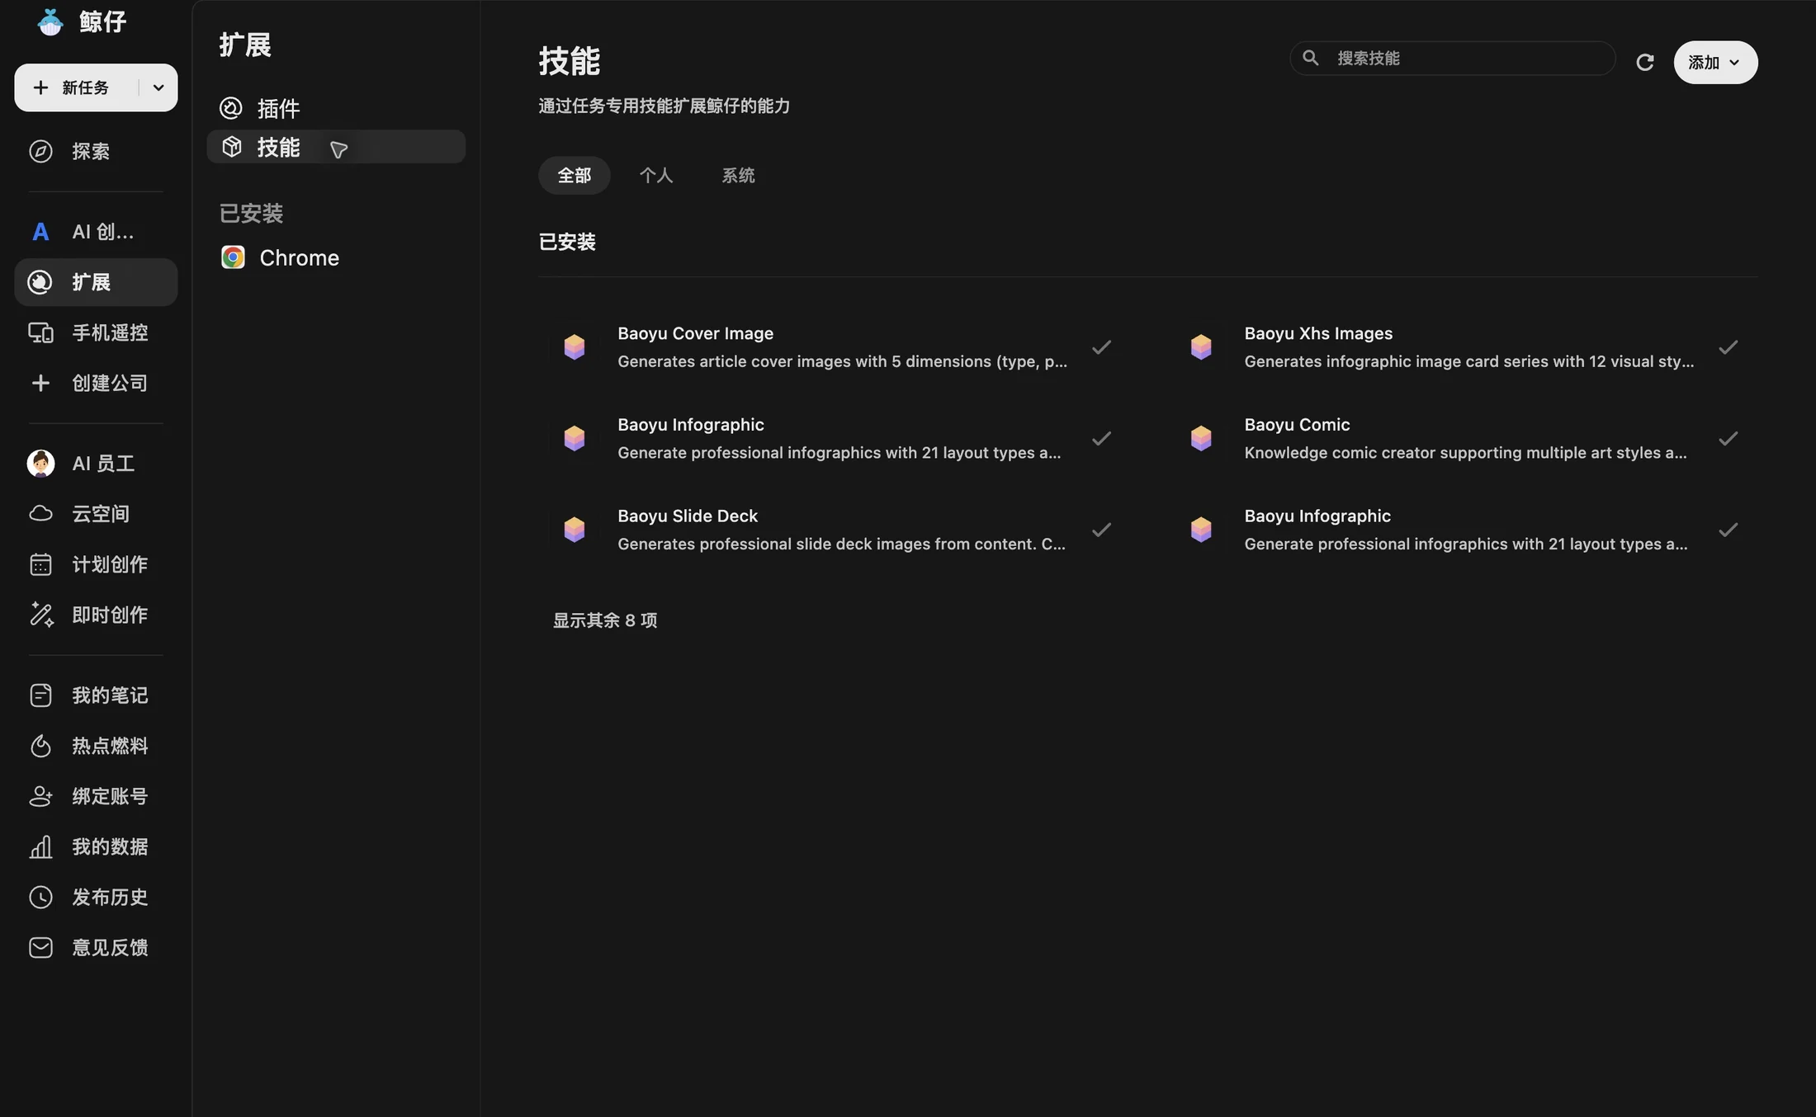The height and width of the screenshot is (1117, 1816).
Task: Open 发布历史 clock icon
Action: click(x=40, y=897)
